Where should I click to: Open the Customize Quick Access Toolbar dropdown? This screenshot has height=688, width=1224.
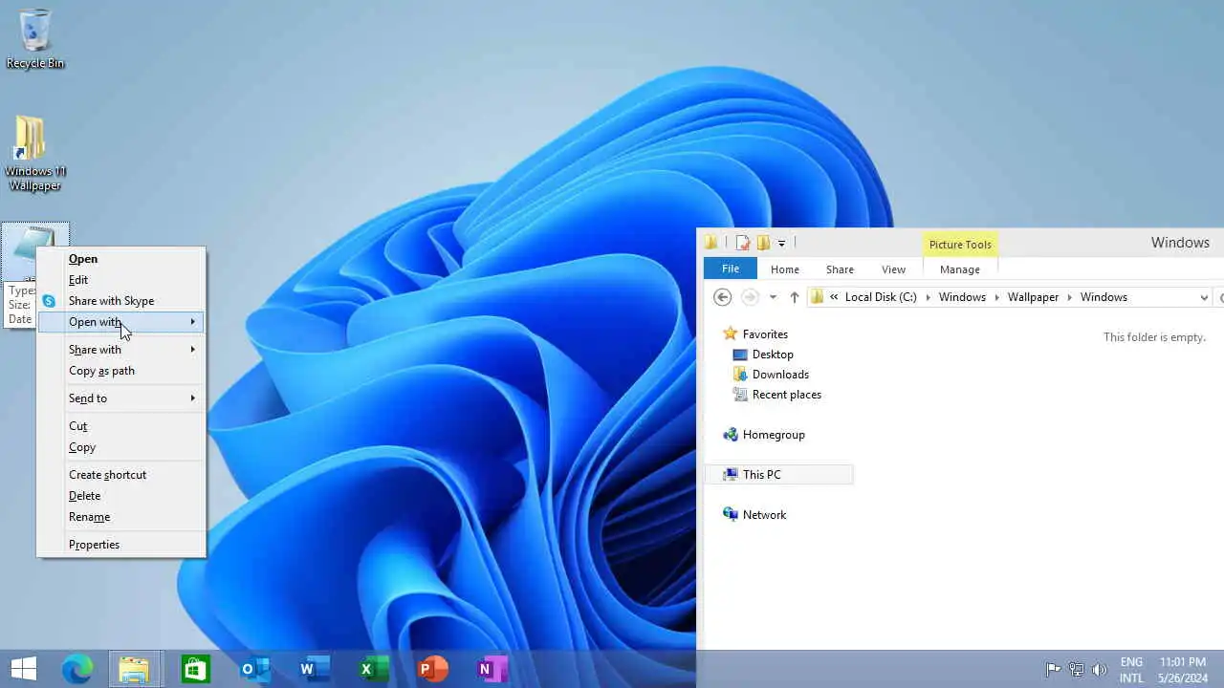(x=781, y=244)
